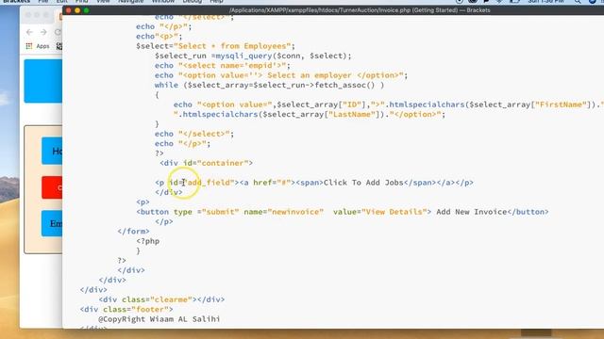Open the Help menu

click(216, 2)
